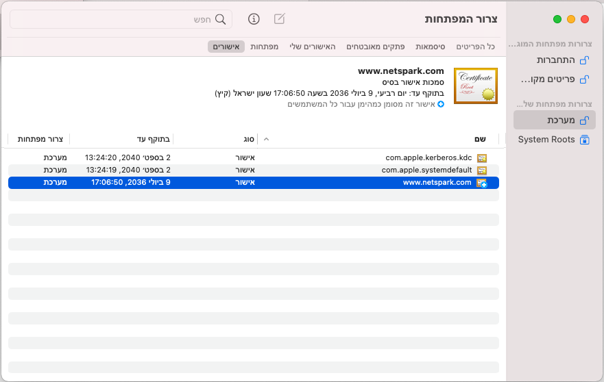
Task: Switch to the האישורים שלי tab
Action: pyautogui.click(x=313, y=47)
